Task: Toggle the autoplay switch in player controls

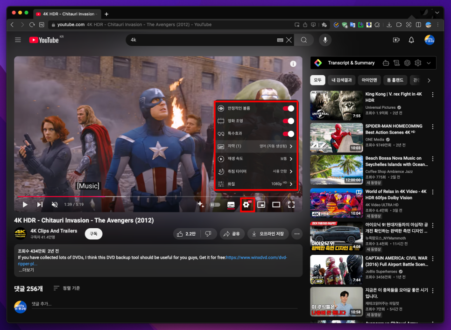Action: click(215, 204)
